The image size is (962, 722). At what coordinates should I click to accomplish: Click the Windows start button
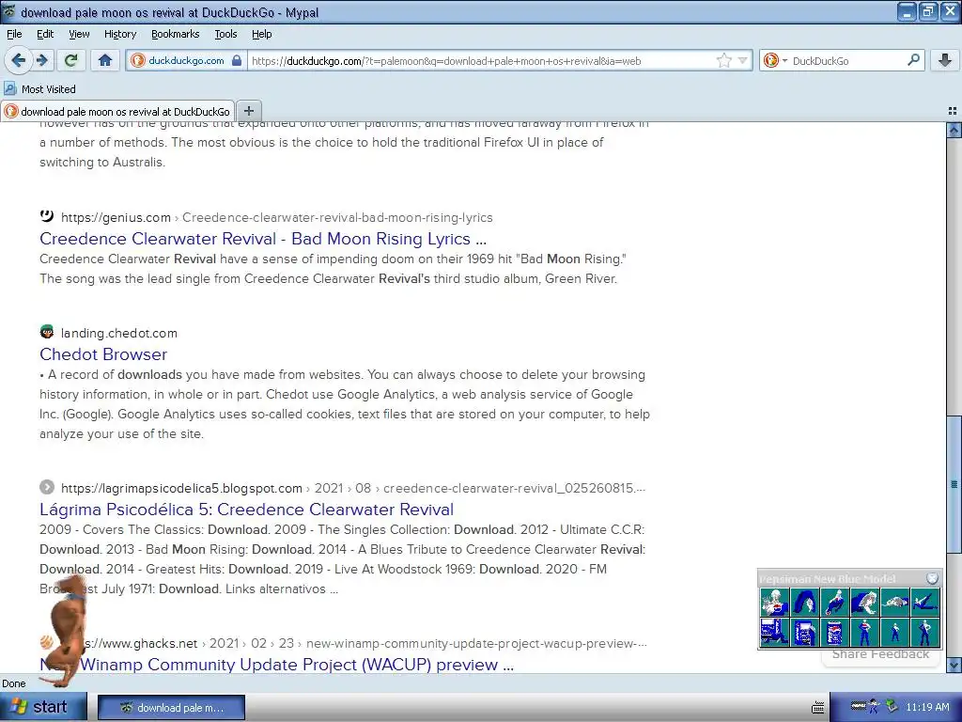43,707
